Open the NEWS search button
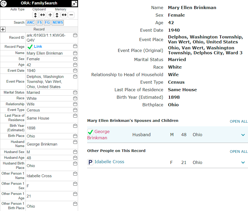This screenshot has width=248, height=211. point(58,23)
